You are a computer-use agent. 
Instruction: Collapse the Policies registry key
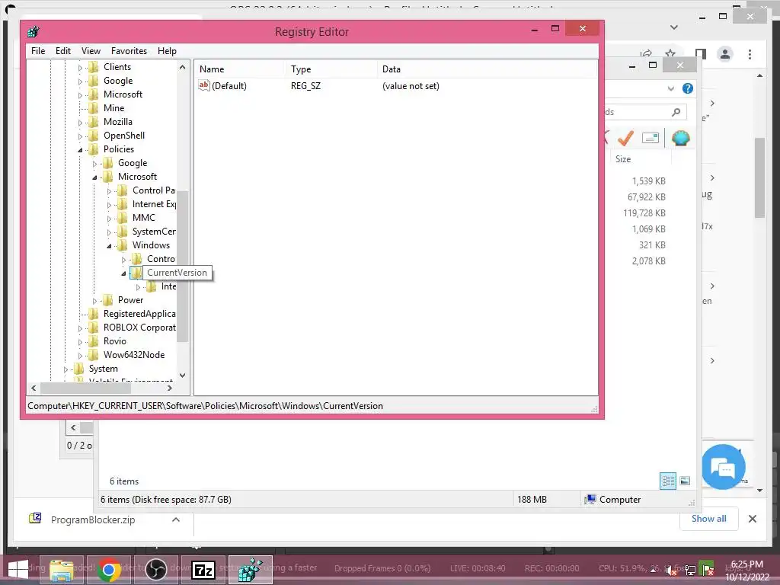tap(80, 150)
